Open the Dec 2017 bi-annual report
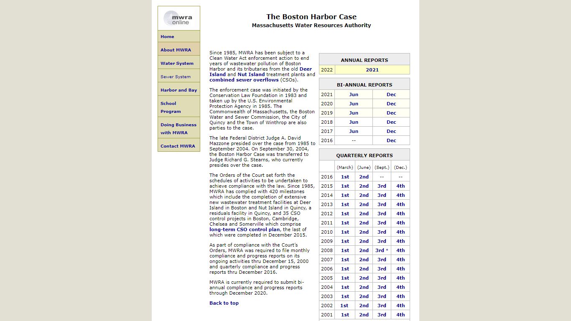This screenshot has width=571, height=321. click(391, 131)
